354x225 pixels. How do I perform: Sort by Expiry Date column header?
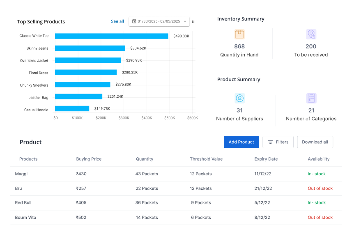pos(266,159)
